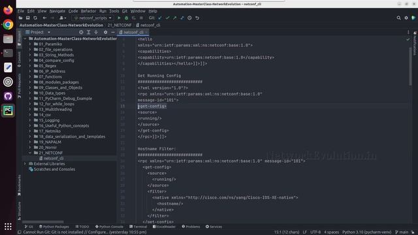Open Search Everywhere magnifier
Image resolution: width=418 pixels, height=235 pixels.
398,18
